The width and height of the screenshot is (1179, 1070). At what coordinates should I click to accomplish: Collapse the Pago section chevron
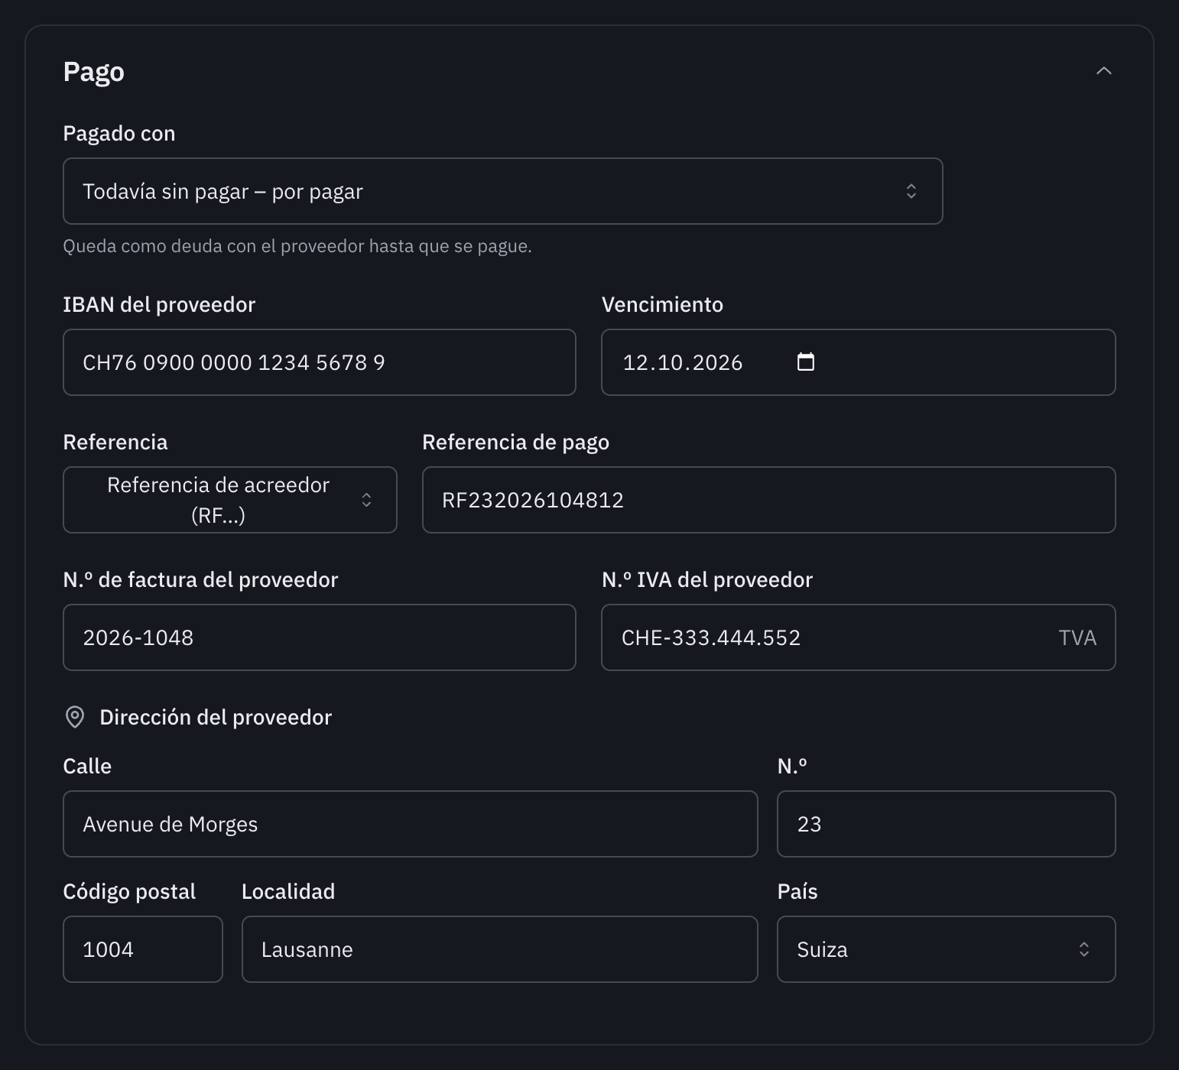1103,71
